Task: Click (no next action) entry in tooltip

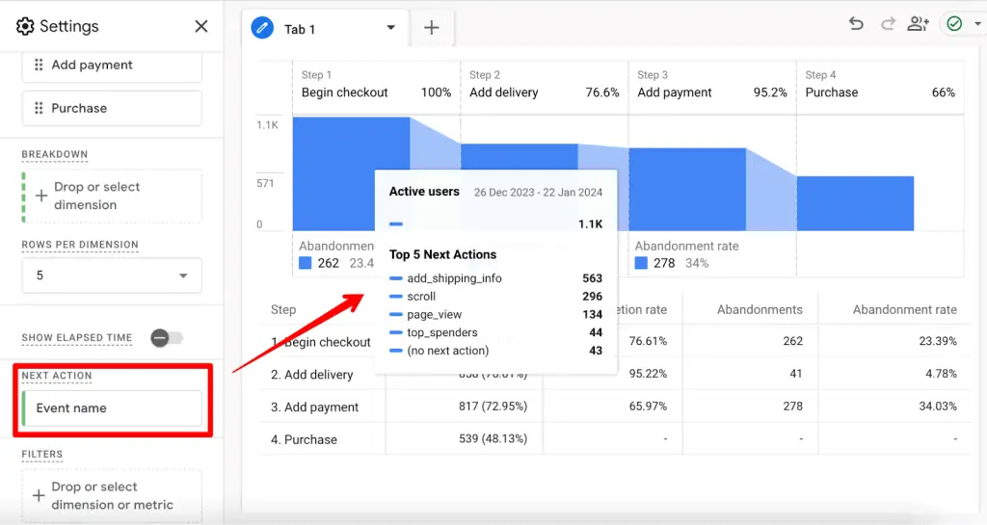Action: point(447,351)
